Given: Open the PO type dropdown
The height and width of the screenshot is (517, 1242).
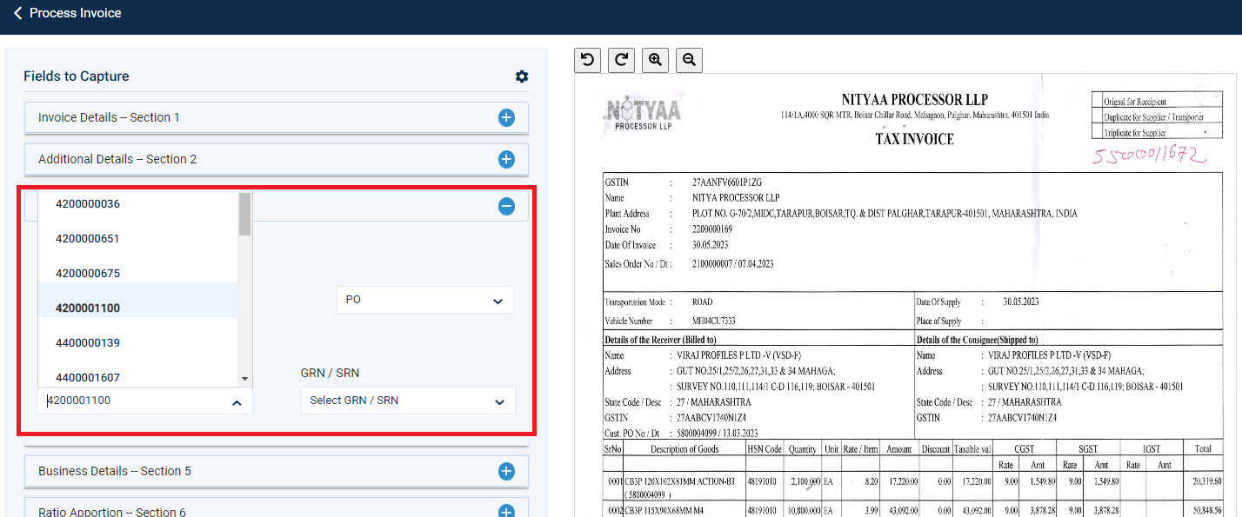Looking at the screenshot, I should (x=424, y=300).
